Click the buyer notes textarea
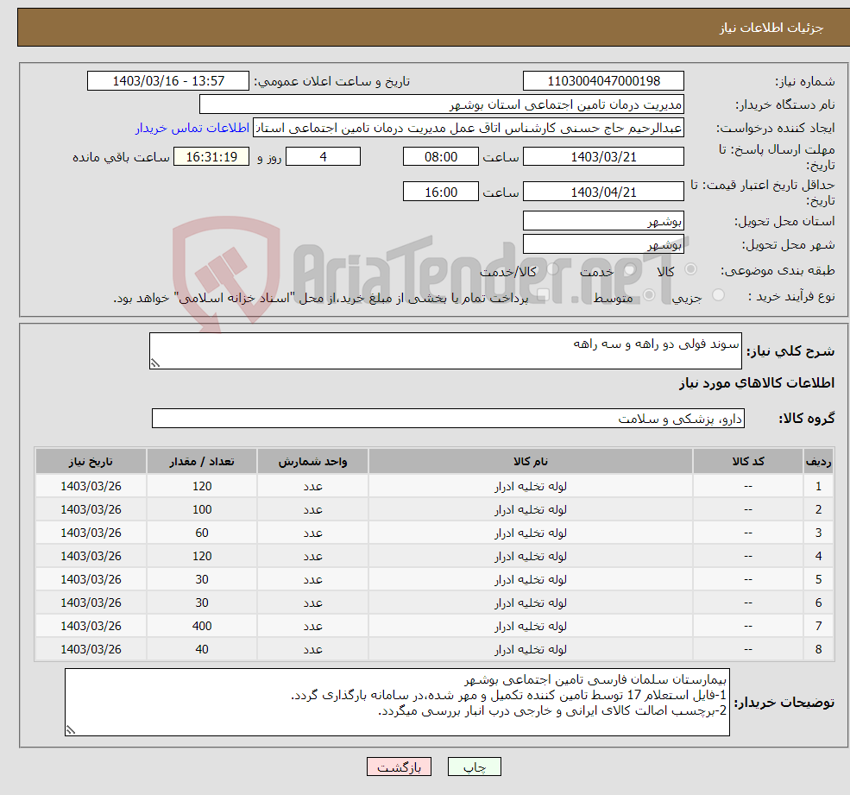 coord(397,703)
